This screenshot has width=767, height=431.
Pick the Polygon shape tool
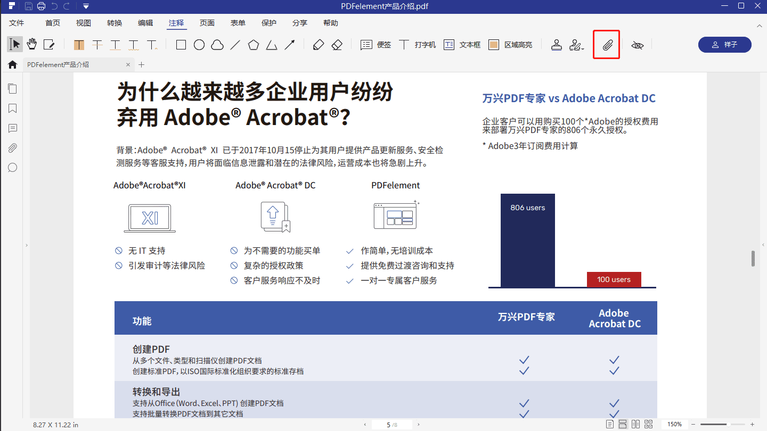(254, 45)
